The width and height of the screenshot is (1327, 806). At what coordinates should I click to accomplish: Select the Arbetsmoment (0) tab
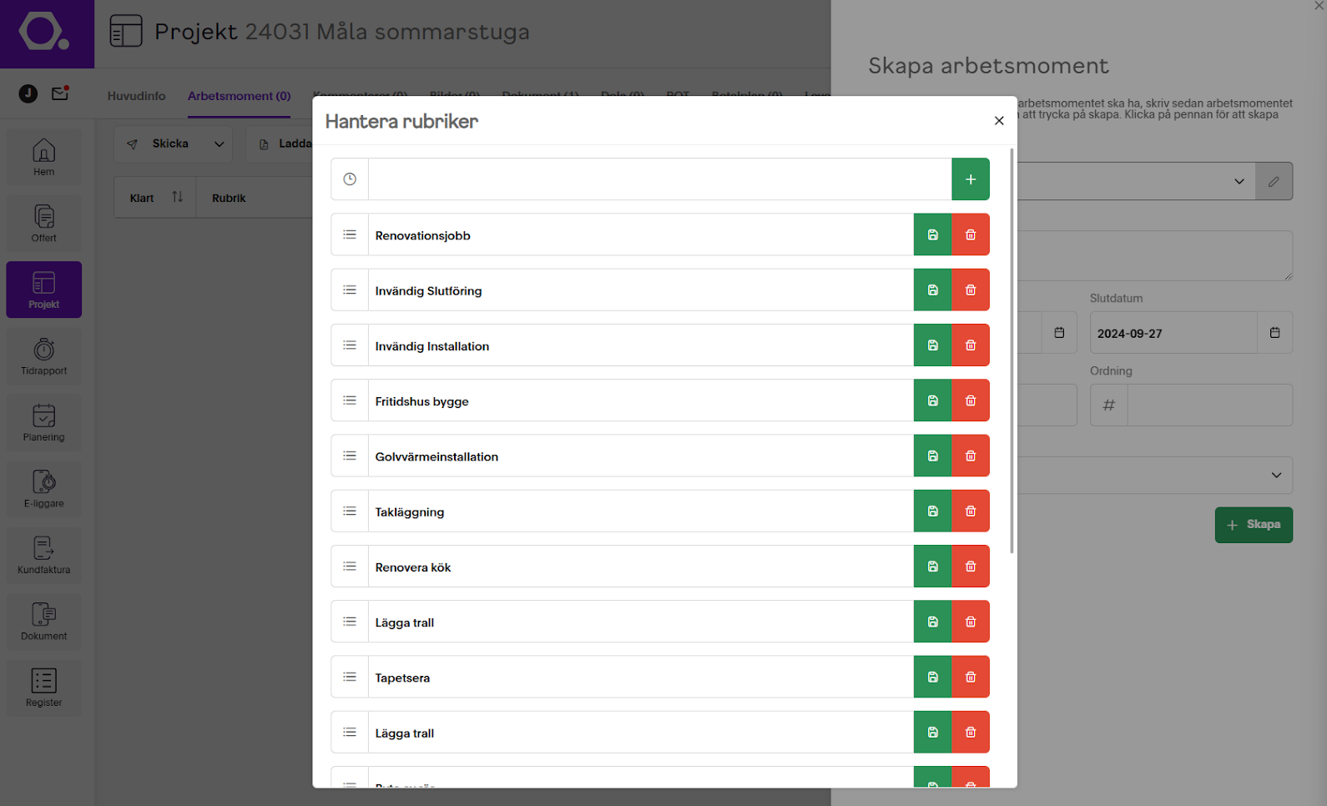point(239,96)
